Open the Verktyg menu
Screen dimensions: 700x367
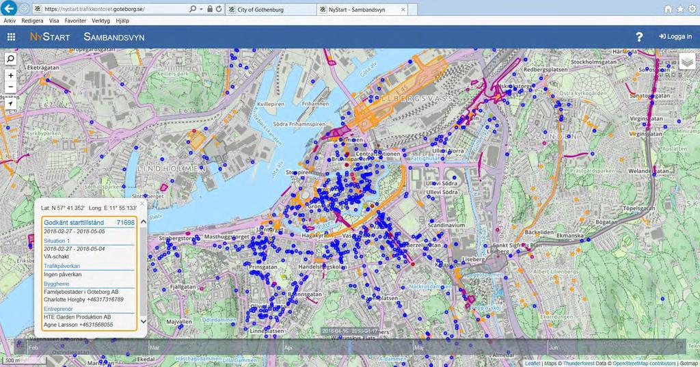(101, 21)
